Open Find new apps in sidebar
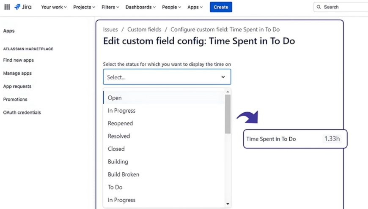 click(x=19, y=60)
